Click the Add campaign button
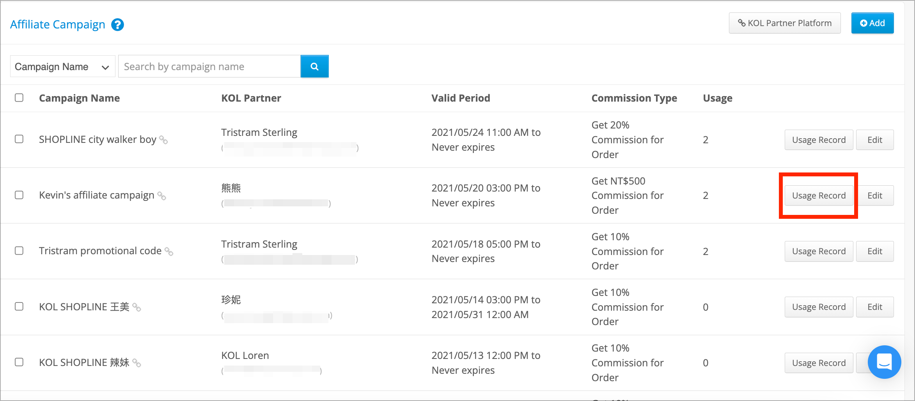Image resolution: width=915 pixels, height=401 pixels. point(872,23)
